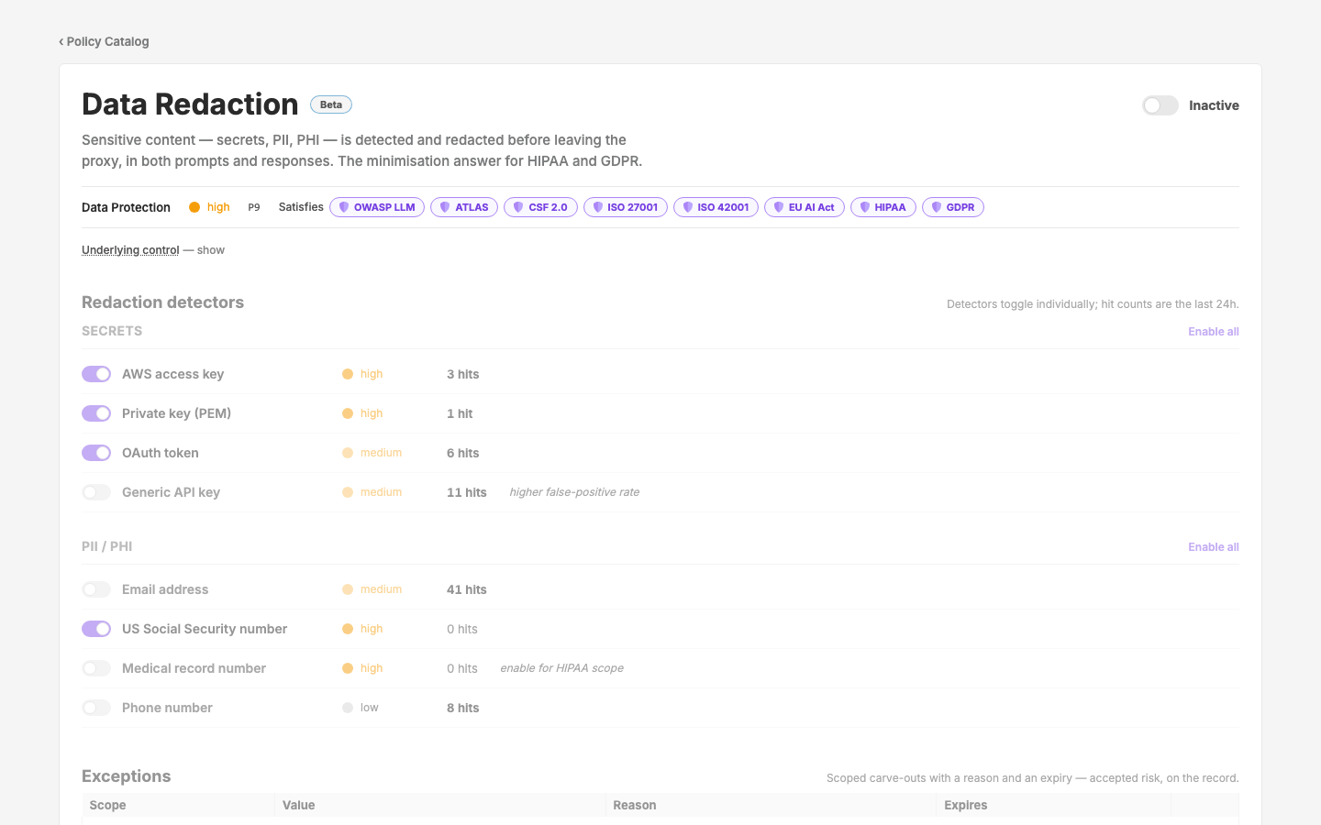
Task: Enable the Generic API key detector
Action: [96, 492]
